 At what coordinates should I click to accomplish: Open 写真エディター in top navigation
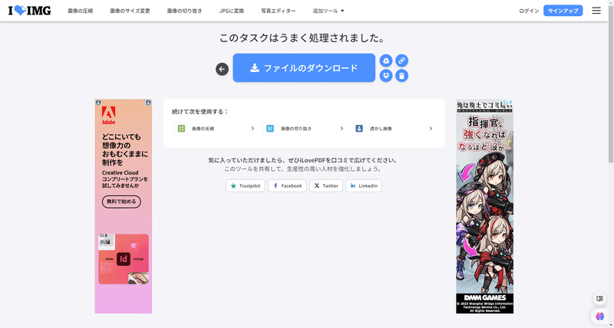tap(279, 11)
